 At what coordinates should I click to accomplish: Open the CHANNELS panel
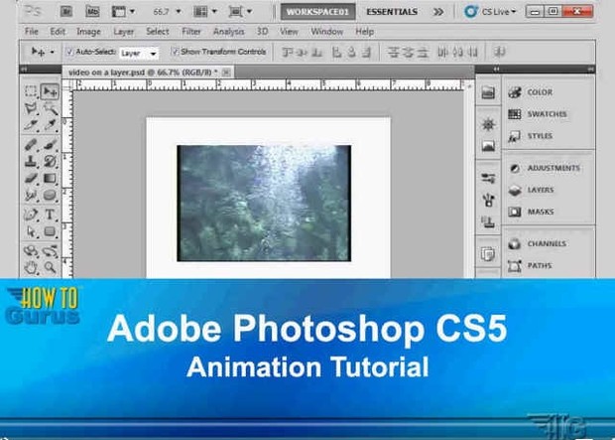point(549,244)
